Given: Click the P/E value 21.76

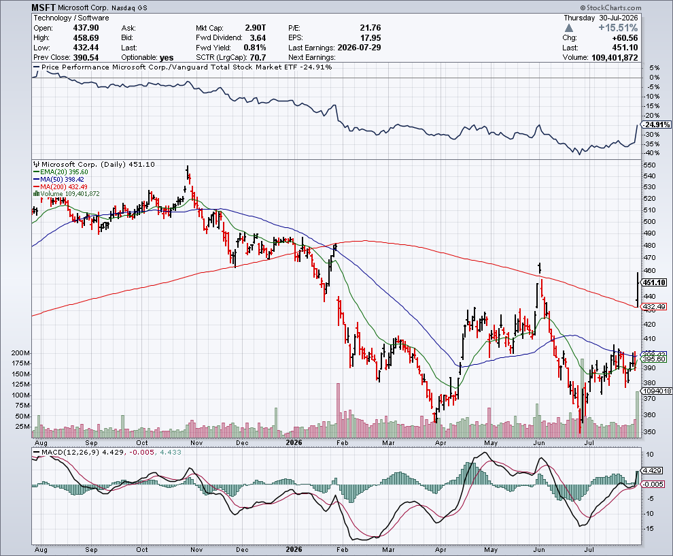Looking at the screenshot, I should tap(370, 28).
